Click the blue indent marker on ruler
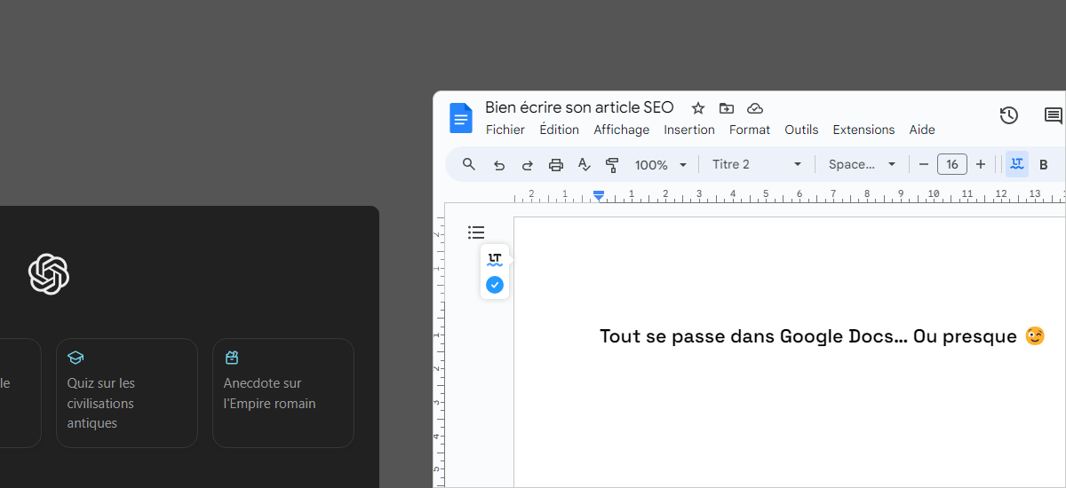This screenshot has height=488, width=1066. pos(599,196)
